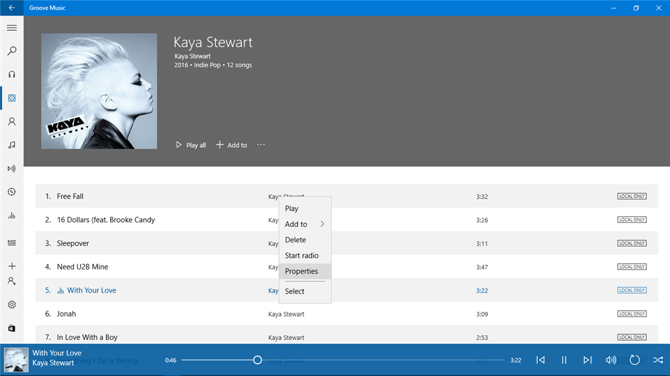
Task: Open the Artists person icon in sidebar
Action: (x=12, y=122)
